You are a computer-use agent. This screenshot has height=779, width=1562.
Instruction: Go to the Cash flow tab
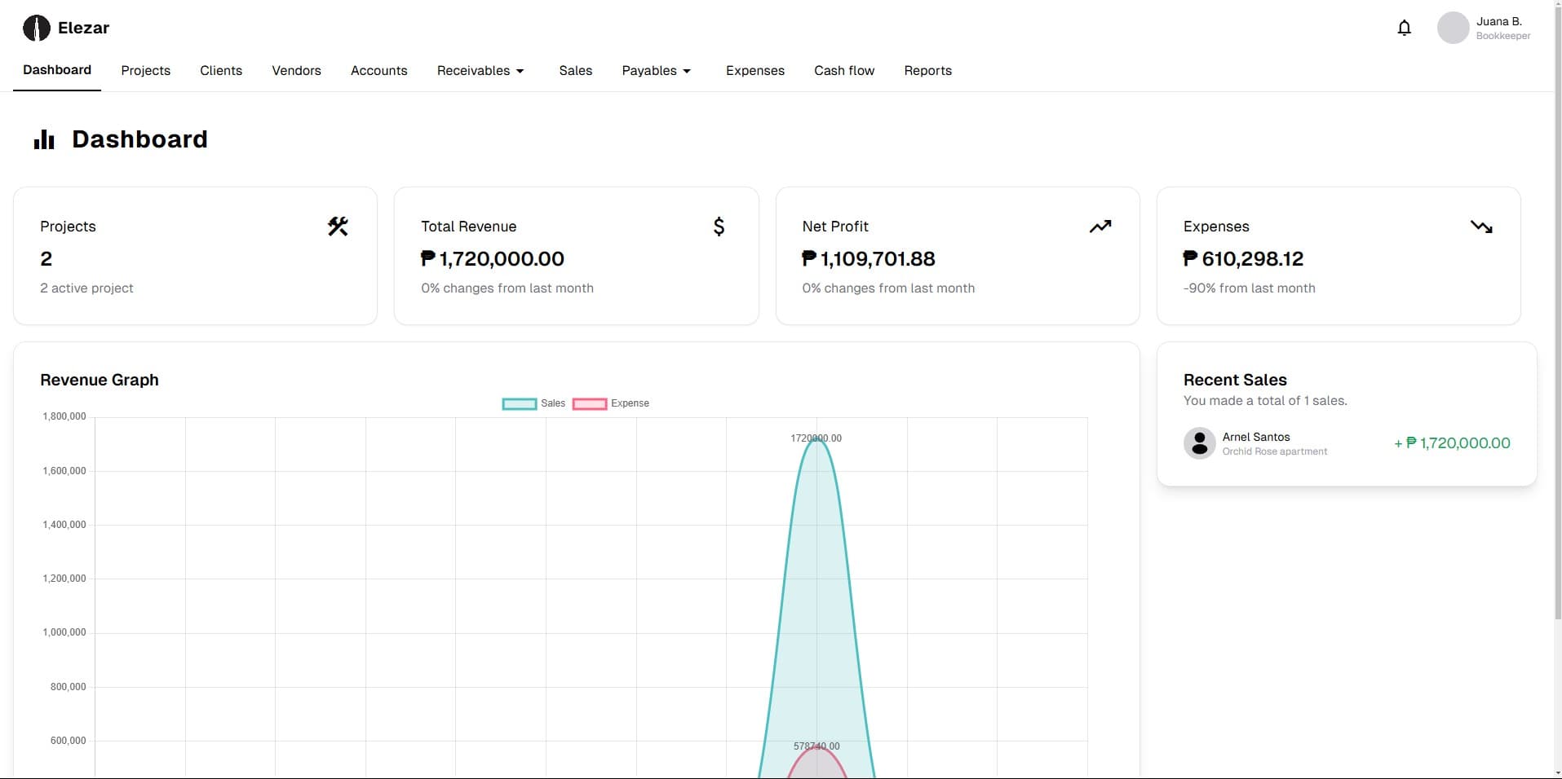tap(844, 71)
